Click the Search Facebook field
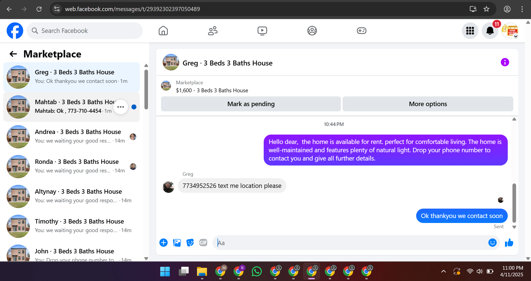Image resolution: width=531 pixels, height=281 pixels. tap(85, 31)
